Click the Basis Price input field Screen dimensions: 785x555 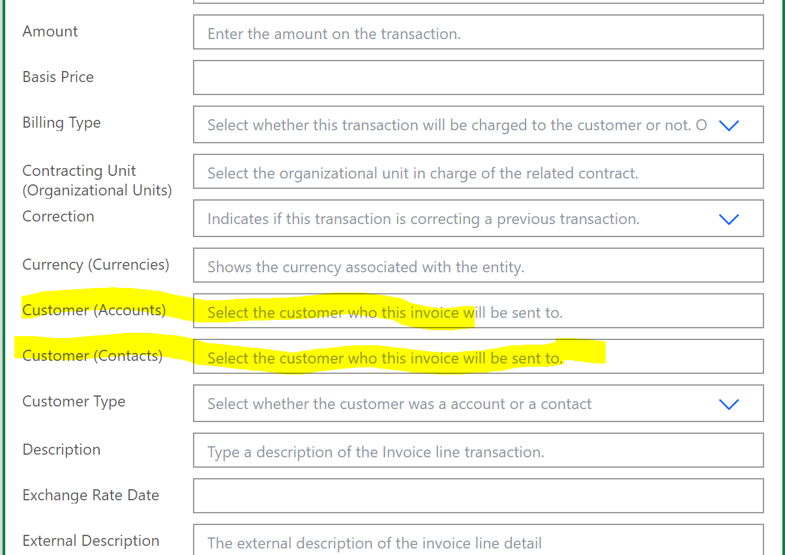(478, 77)
